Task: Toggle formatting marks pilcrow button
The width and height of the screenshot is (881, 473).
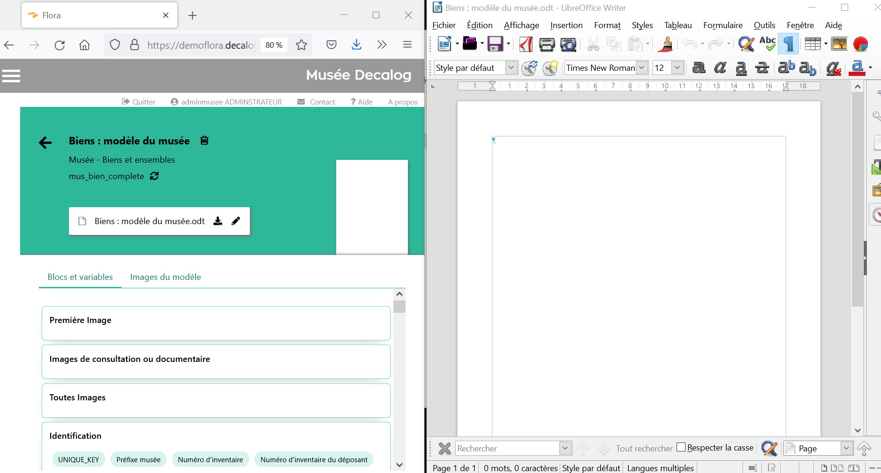Action: point(788,44)
